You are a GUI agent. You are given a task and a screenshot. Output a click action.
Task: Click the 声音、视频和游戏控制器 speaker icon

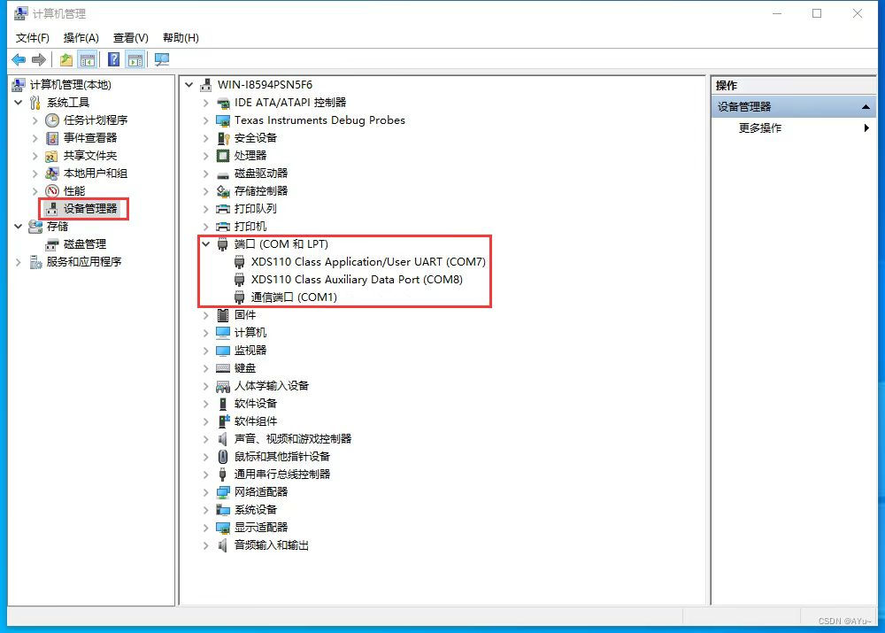(223, 439)
